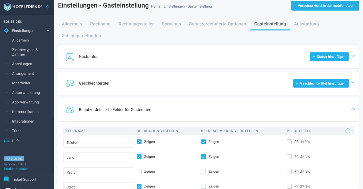Check Land Pflichtfeld box
The height and width of the screenshot is (189, 363).
(x=289, y=157)
